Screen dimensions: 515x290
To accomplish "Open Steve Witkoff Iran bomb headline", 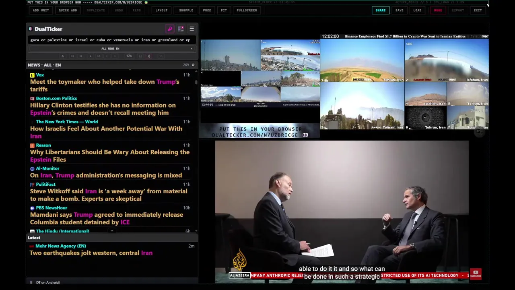I will click(109, 195).
